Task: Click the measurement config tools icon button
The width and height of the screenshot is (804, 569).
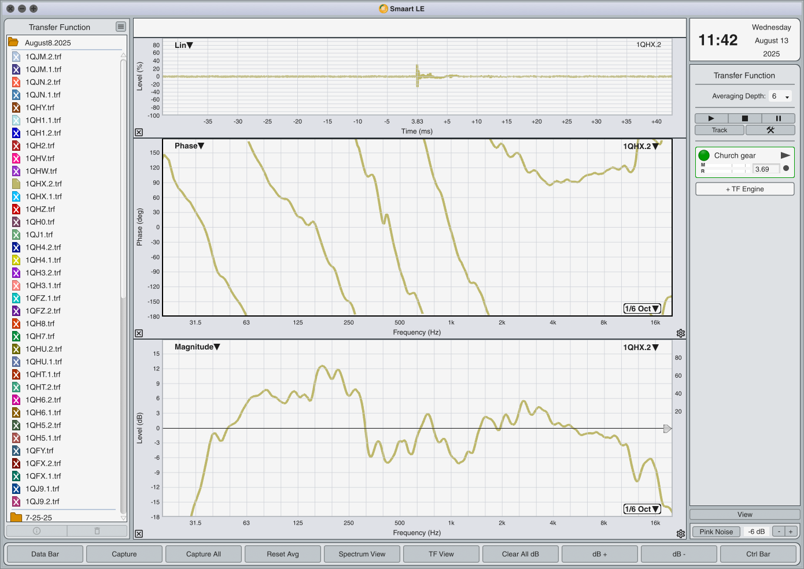Action: pos(770,130)
